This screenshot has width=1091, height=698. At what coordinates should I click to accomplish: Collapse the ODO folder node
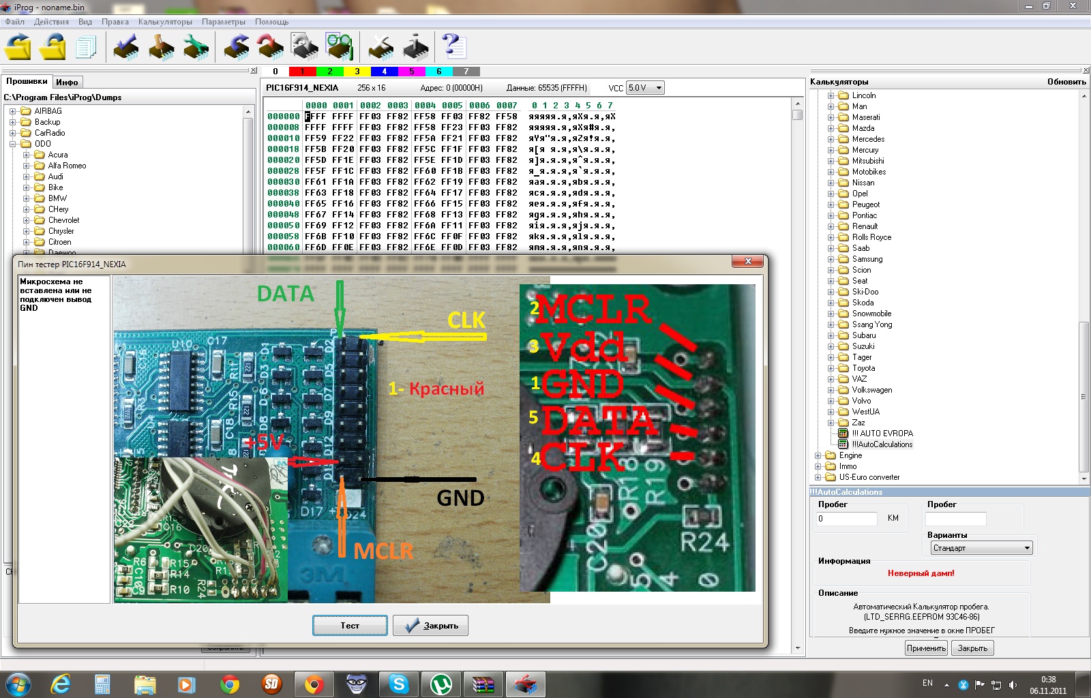pyautogui.click(x=12, y=144)
